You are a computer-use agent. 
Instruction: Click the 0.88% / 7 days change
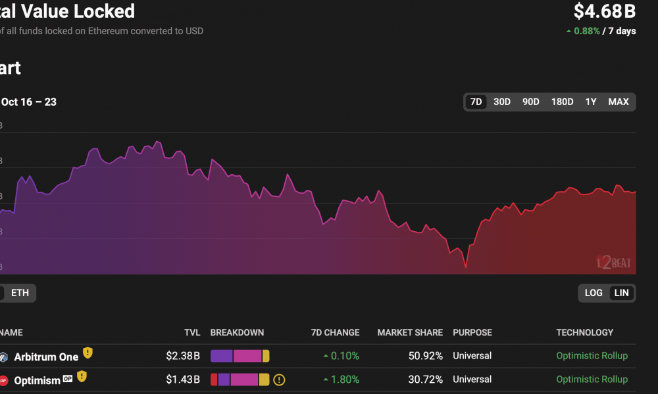[x=601, y=31]
